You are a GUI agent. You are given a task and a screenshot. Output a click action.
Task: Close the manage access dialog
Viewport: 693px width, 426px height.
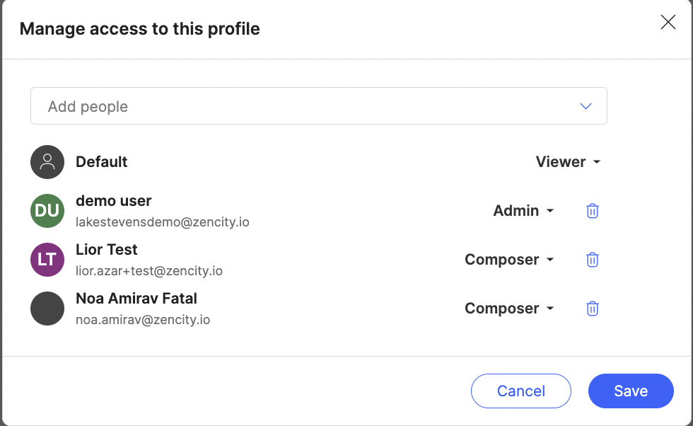pyautogui.click(x=668, y=22)
